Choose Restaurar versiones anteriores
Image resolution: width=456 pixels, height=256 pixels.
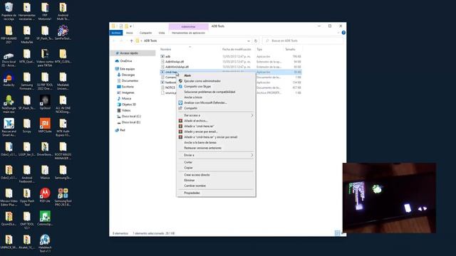point(216,148)
